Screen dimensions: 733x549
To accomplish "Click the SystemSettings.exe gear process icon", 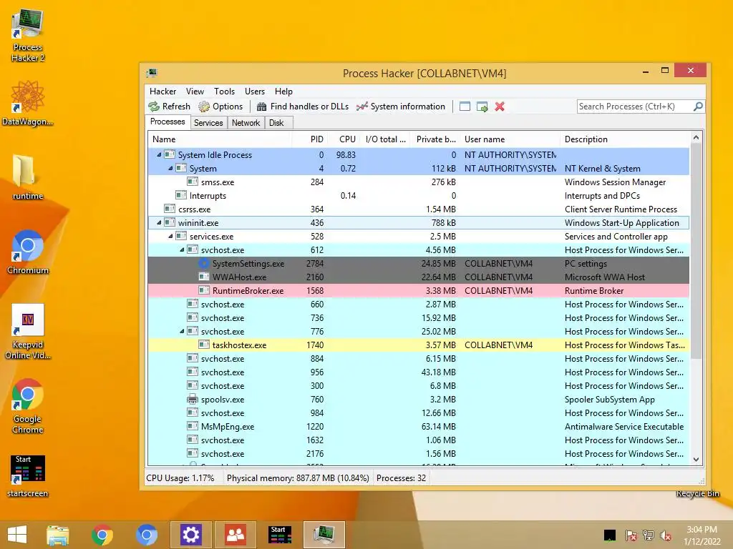I will pos(204,263).
